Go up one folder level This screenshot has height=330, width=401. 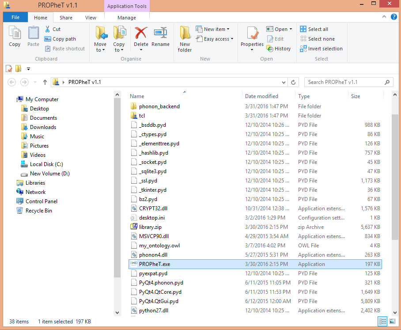point(45,82)
